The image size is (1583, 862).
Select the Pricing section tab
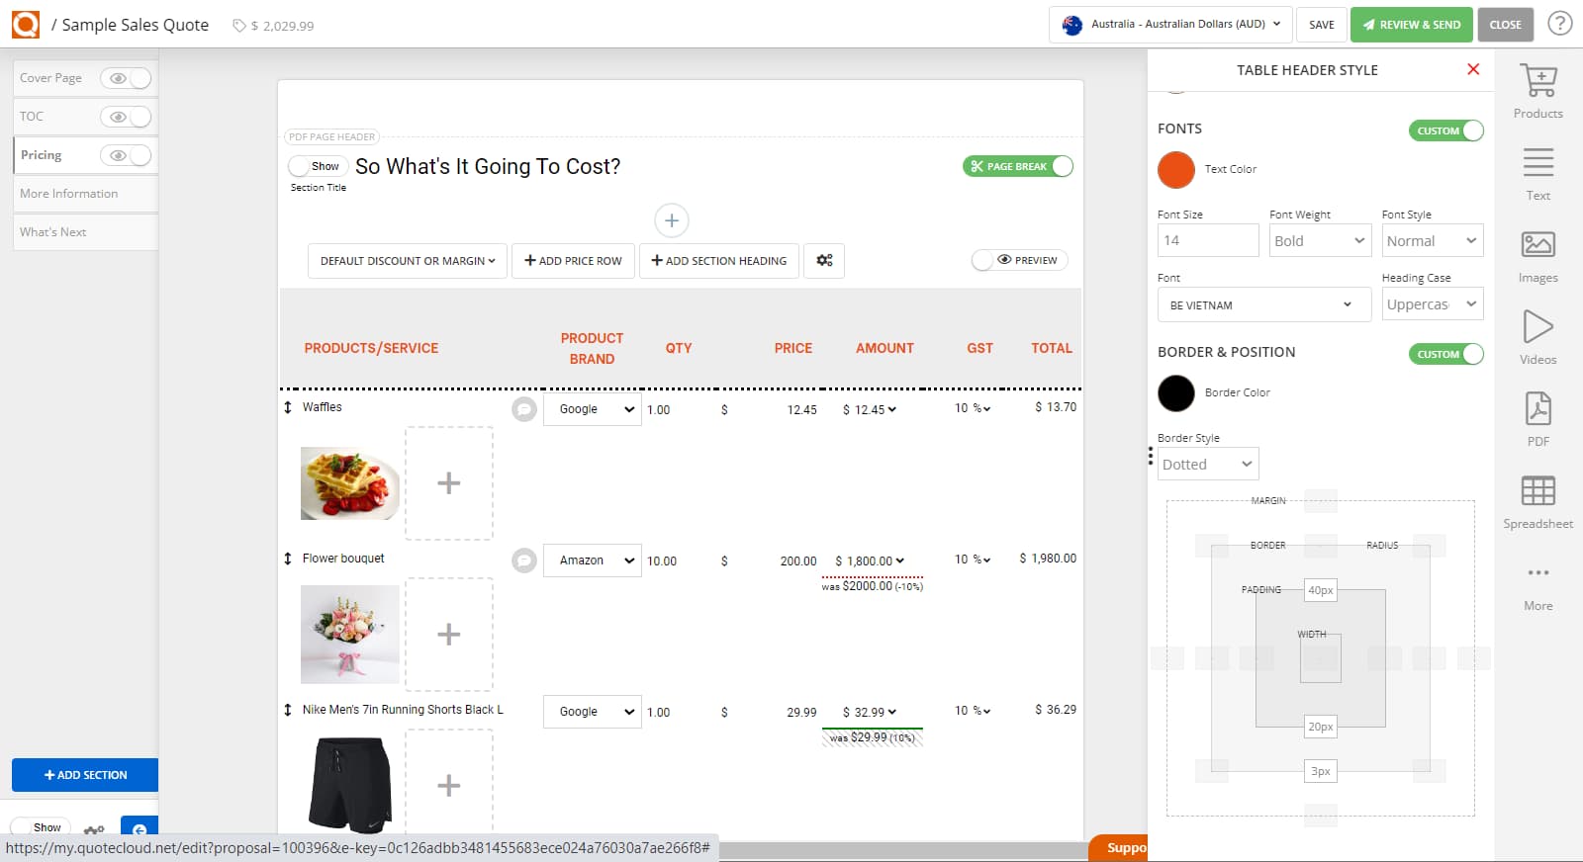pyautogui.click(x=41, y=155)
